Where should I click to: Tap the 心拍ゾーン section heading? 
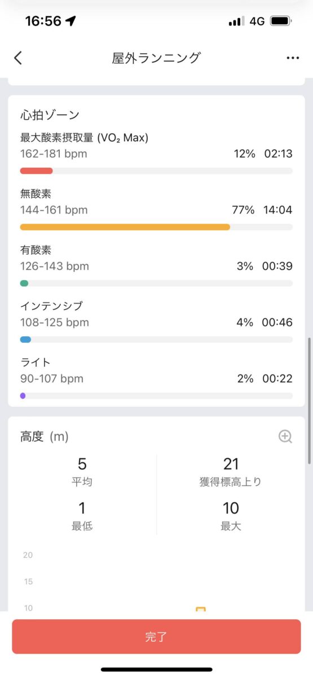tap(50, 115)
